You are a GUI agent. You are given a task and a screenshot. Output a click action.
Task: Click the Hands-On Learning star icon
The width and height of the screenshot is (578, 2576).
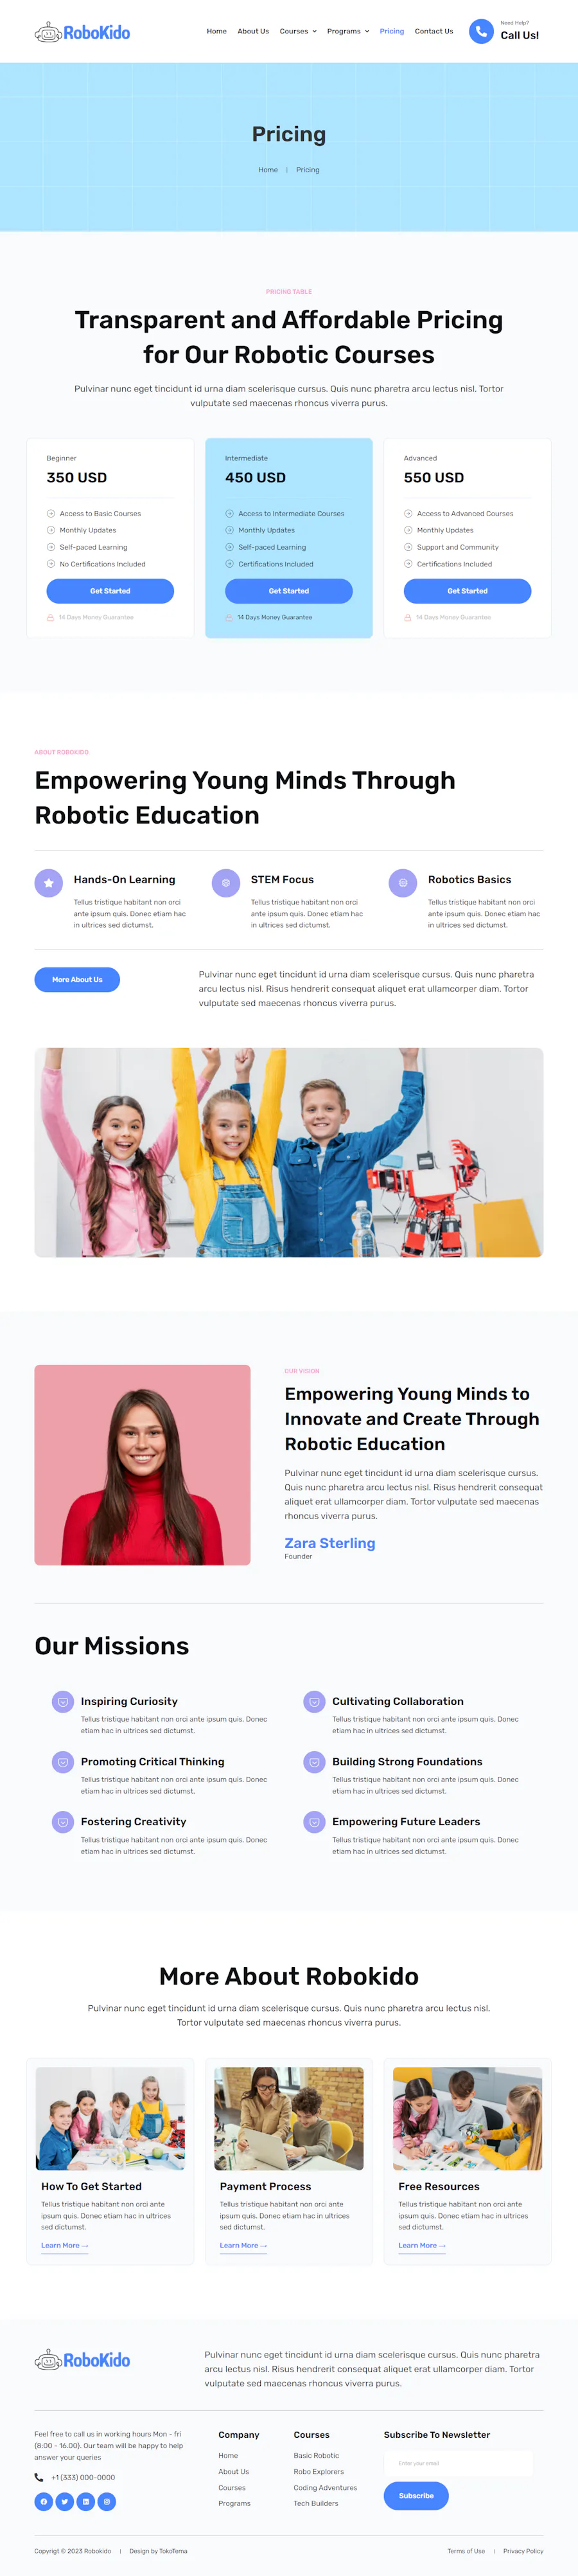[49, 883]
